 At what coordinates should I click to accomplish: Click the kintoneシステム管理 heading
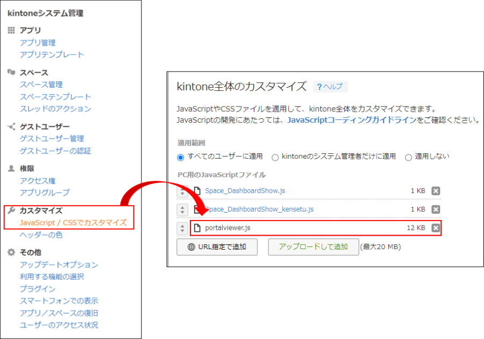click(45, 13)
